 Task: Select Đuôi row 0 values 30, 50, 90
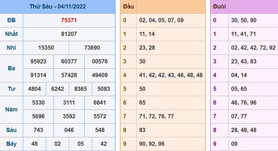click(x=244, y=20)
